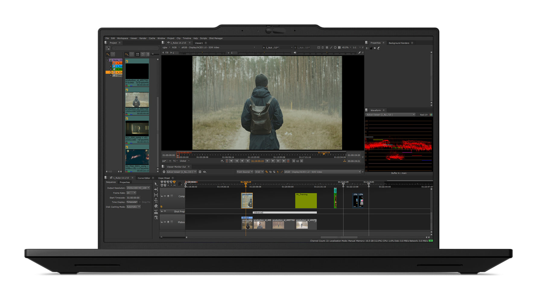537x299 pixels.
Task: Open the Background Renders tab
Action: (399, 43)
